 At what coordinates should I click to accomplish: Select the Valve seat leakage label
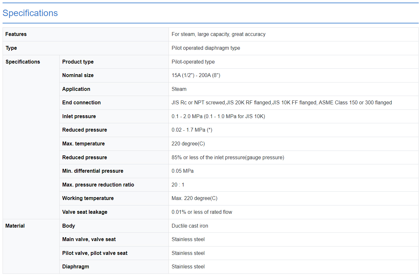click(85, 212)
